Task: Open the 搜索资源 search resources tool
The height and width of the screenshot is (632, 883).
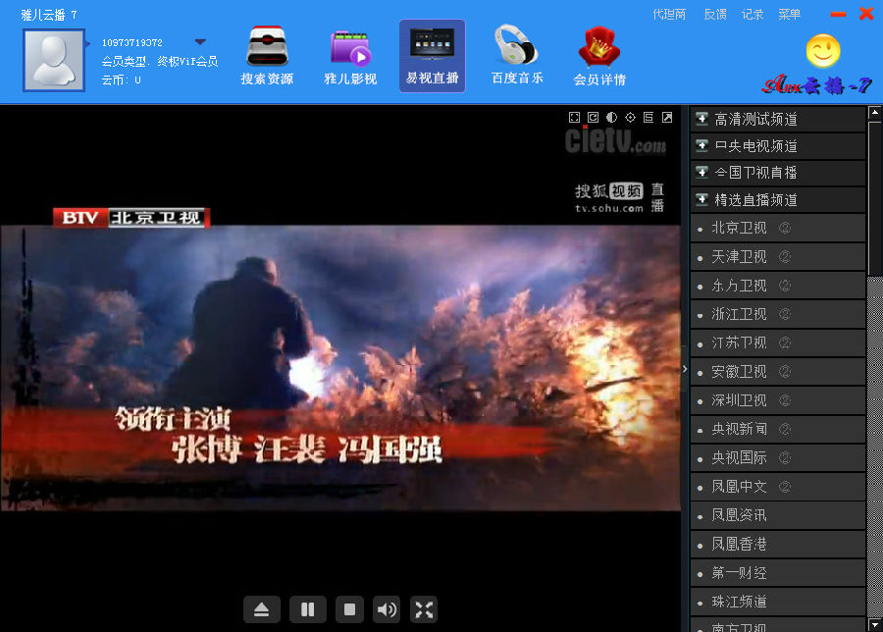Action: coord(267,56)
